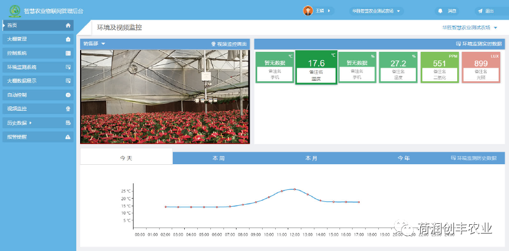Click the user avatar in the header

click(308, 11)
